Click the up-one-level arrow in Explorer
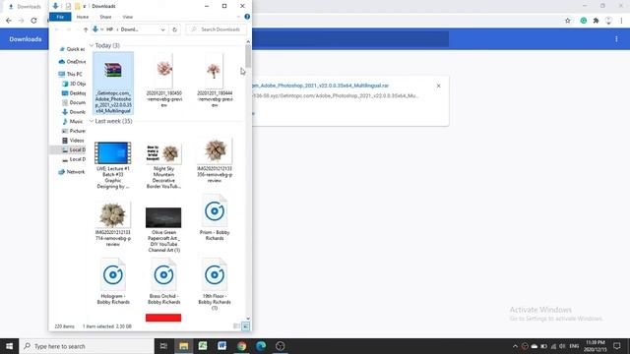This screenshot has height=354, width=630. tap(86, 29)
